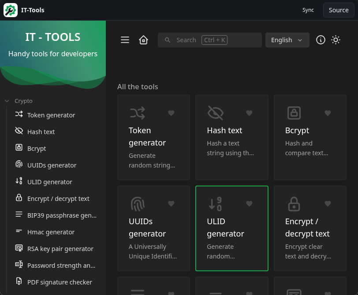This screenshot has width=358, height=295.
Task: Click the 'Crypto' category label
Action: [x=23, y=101]
